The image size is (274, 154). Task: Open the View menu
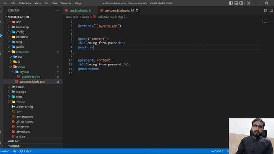click(37, 3)
